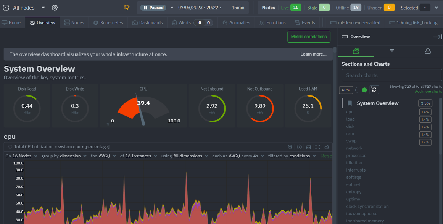The height and width of the screenshot is (224, 443).
Task: Click the chart zoom magnifier icon
Action: point(290,147)
